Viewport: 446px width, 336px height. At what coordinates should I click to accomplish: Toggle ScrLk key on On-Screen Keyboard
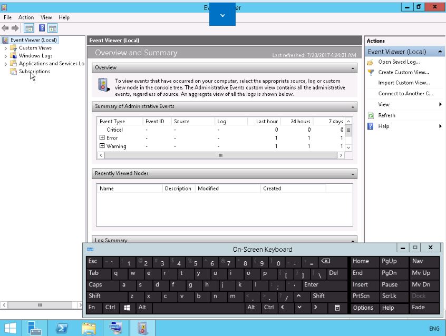[x=393, y=296]
